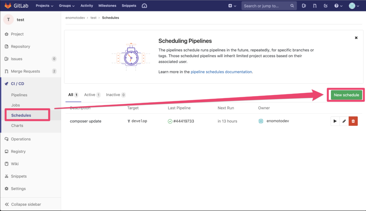Image resolution: width=366 pixels, height=211 pixels.
Task: Open the user avatar dropdown menu
Action: (x=354, y=6)
